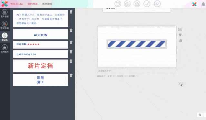Open the 图文收藏 sidebar panel
This screenshot has width=206, height=120.
(x=5, y=25)
